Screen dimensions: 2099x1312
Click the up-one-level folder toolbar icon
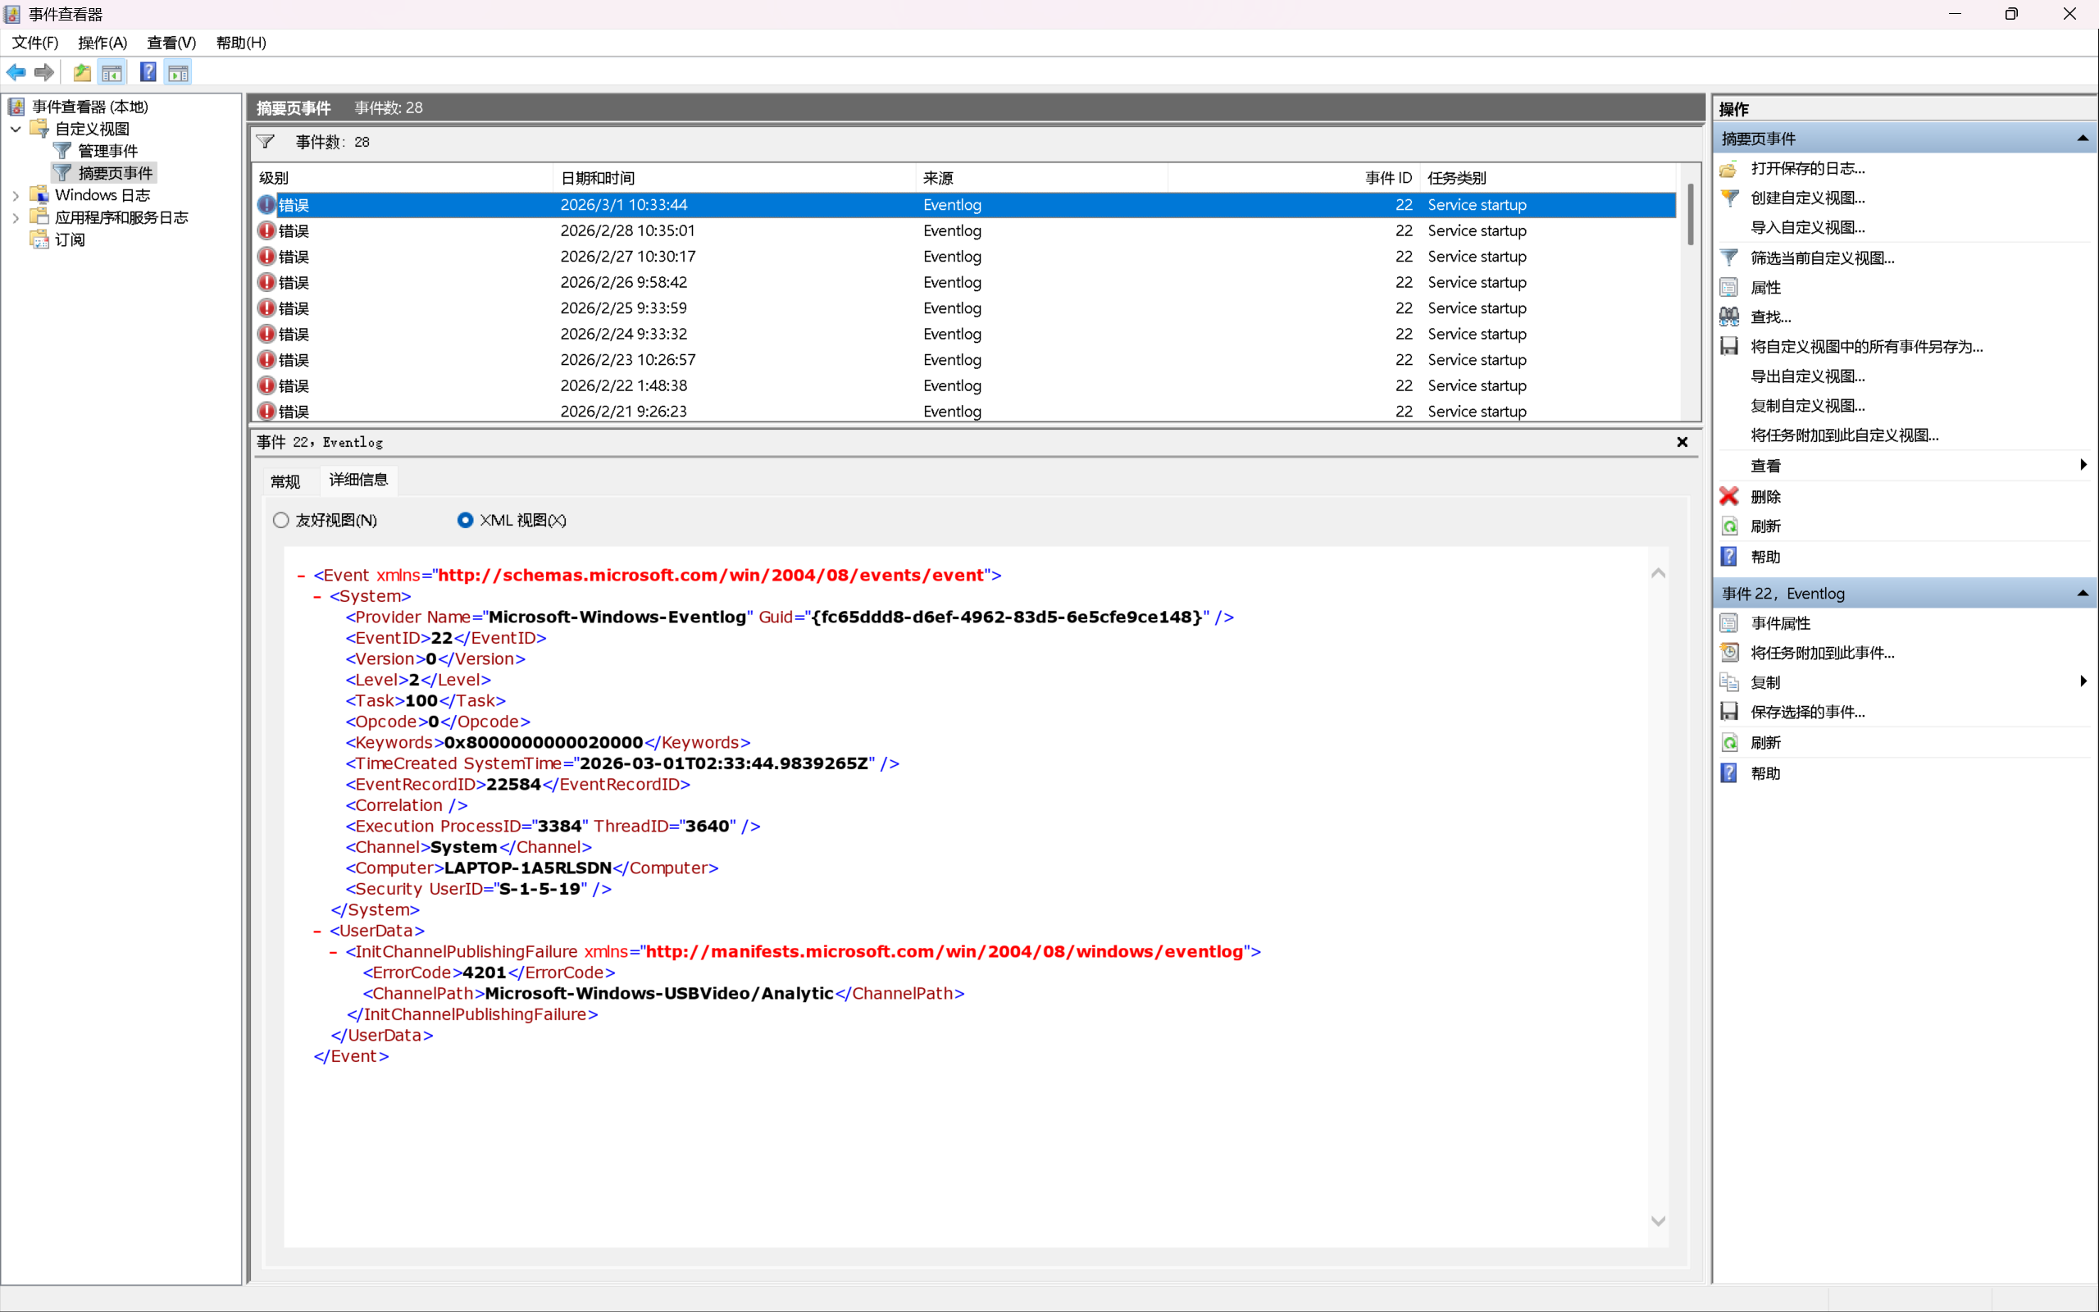(x=81, y=73)
